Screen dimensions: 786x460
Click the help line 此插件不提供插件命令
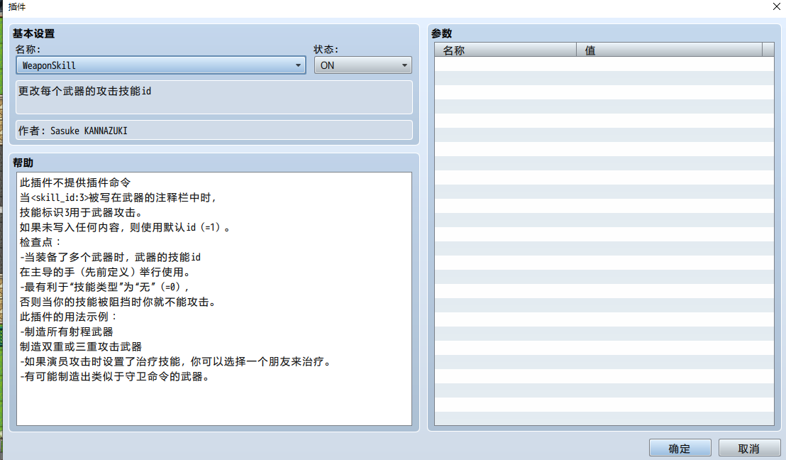pos(75,182)
